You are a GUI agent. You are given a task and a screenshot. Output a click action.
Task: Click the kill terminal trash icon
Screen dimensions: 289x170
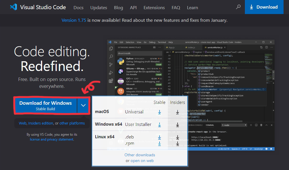pos(261,125)
